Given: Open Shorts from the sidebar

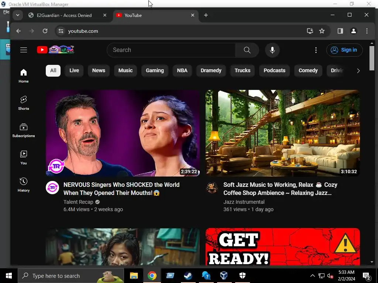Looking at the screenshot, I should (x=24, y=103).
